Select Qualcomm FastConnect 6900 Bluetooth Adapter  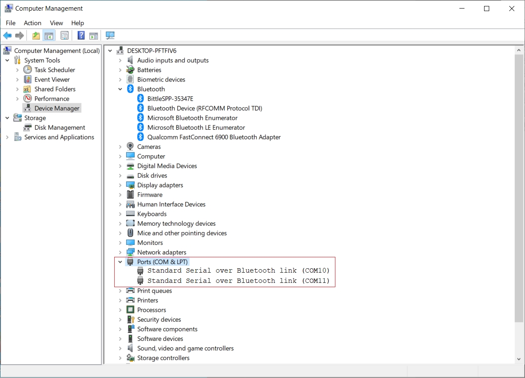(x=213, y=137)
